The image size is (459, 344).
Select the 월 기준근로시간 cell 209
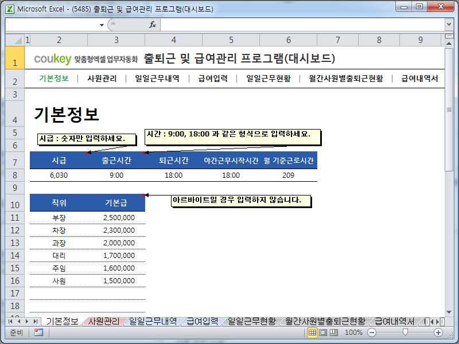point(289,175)
